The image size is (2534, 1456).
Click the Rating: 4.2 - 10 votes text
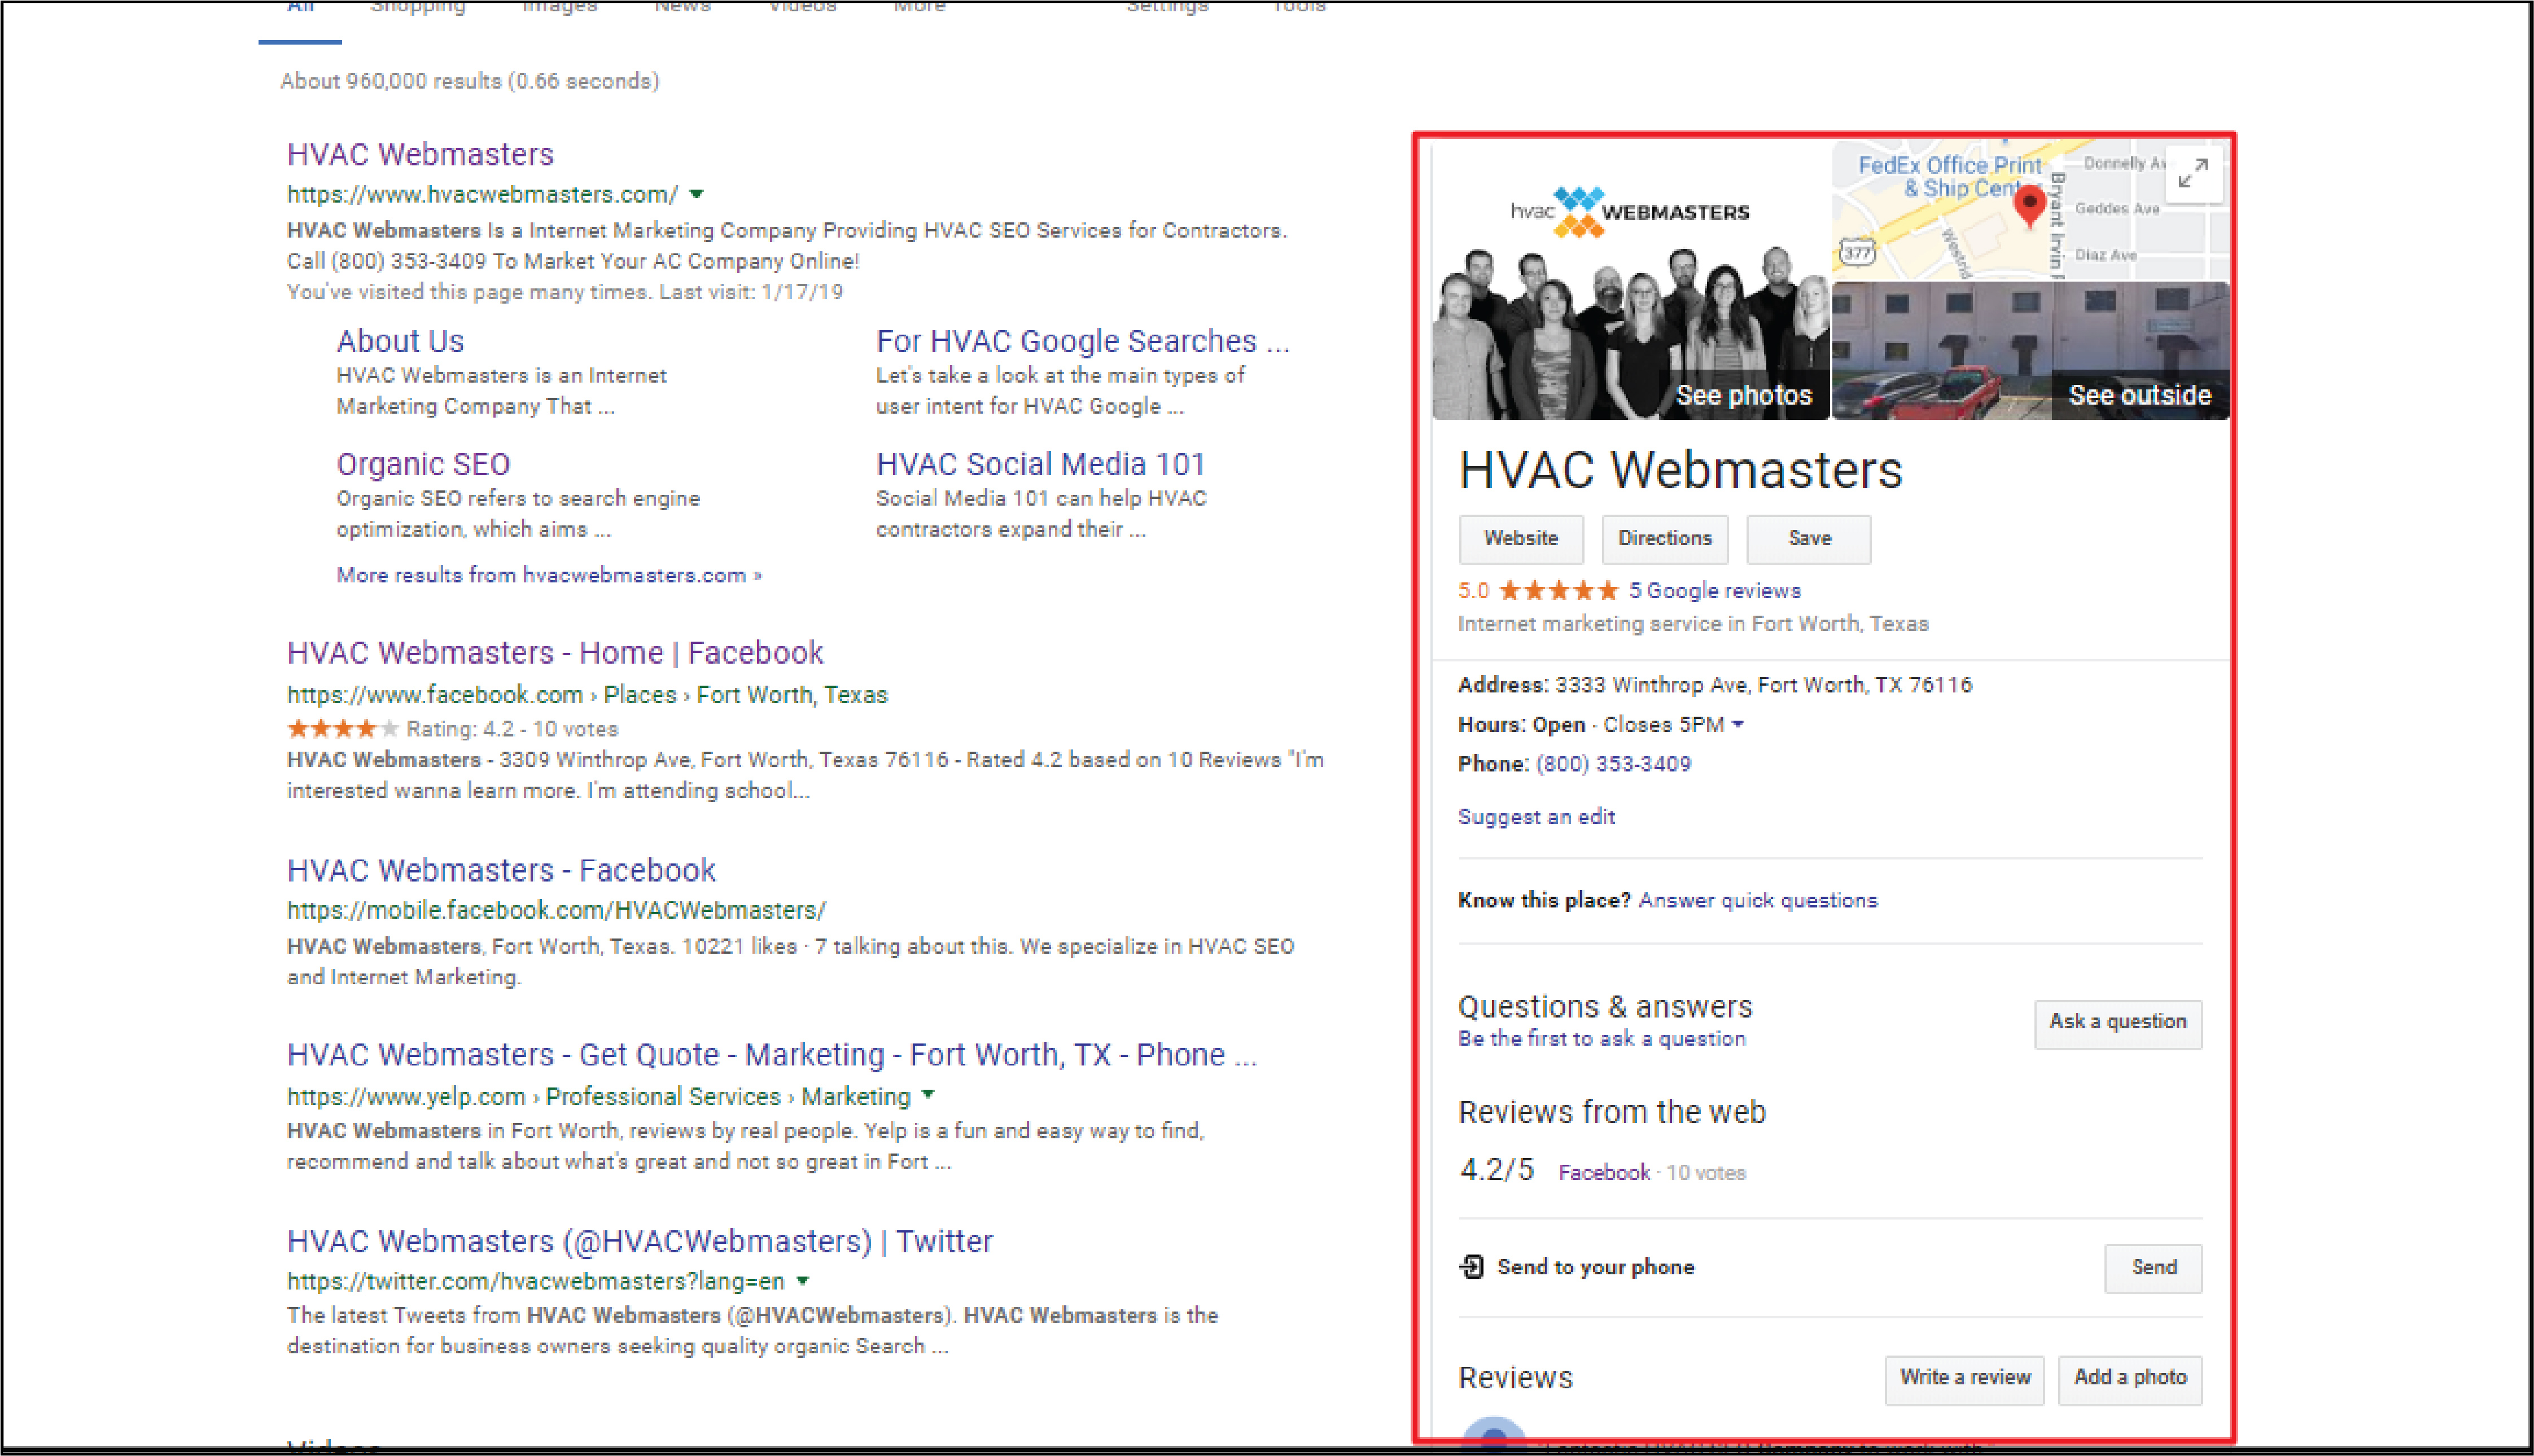(512, 729)
